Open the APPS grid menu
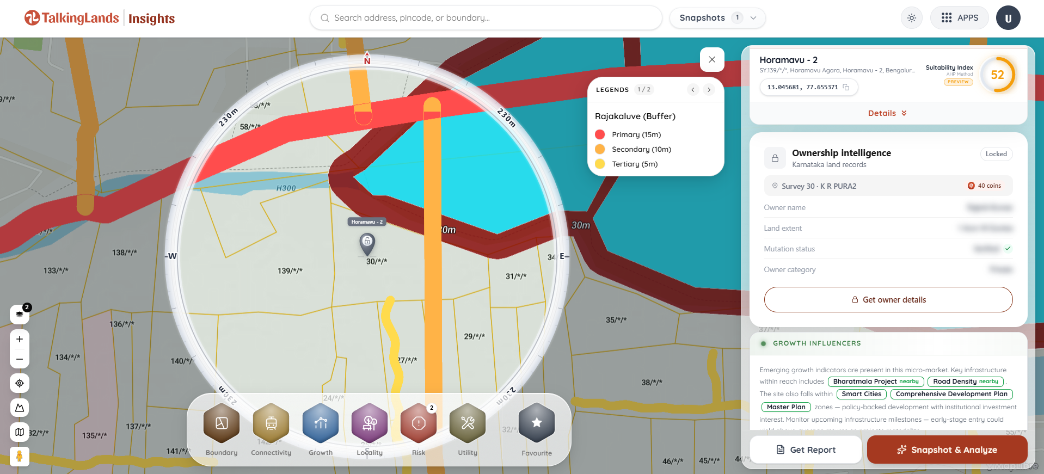 [x=960, y=18]
